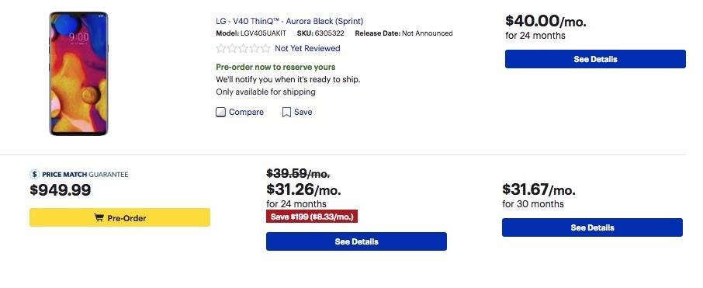Click the Save bookmark icon

(286, 112)
